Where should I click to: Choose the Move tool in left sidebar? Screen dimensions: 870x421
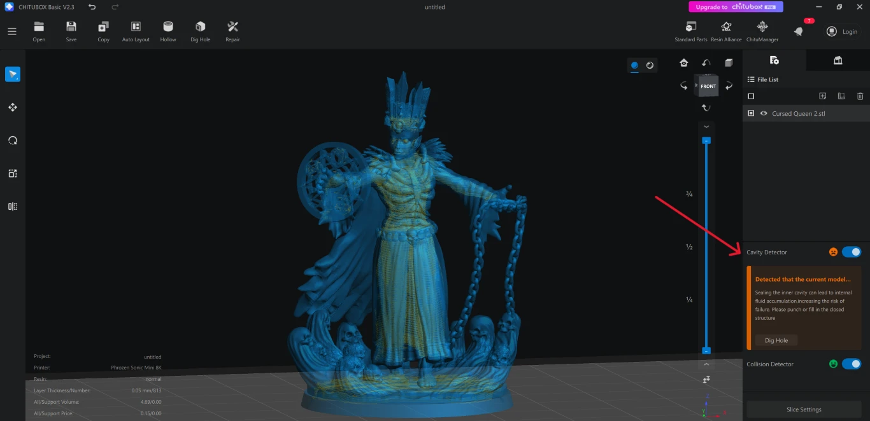pyautogui.click(x=13, y=107)
